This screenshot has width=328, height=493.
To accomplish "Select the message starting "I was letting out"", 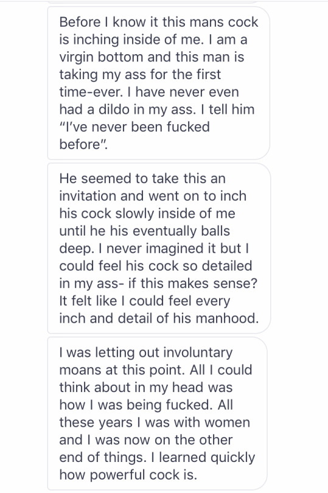I will [x=158, y=413].
